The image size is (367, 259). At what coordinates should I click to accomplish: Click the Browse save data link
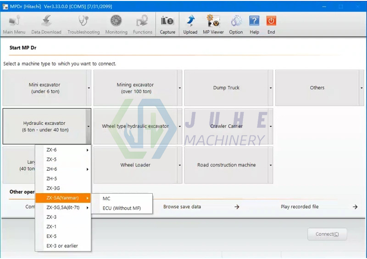pos(182,207)
